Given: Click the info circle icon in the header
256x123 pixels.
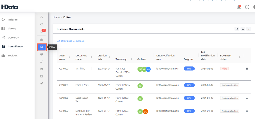Looking at the screenshot, I should (x=247, y=7).
